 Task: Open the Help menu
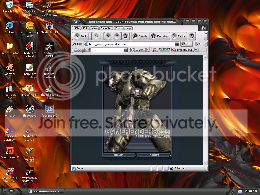[128, 28]
